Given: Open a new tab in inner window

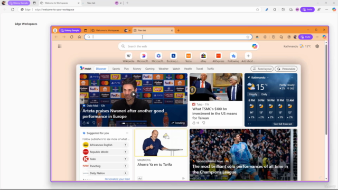Looking at the screenshot, I should (179, 31).
